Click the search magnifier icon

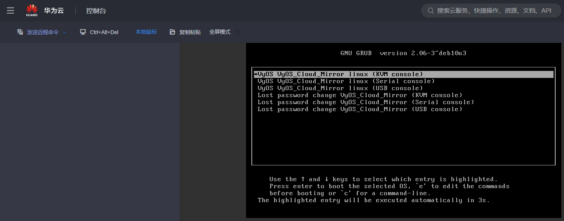(430, 11)
